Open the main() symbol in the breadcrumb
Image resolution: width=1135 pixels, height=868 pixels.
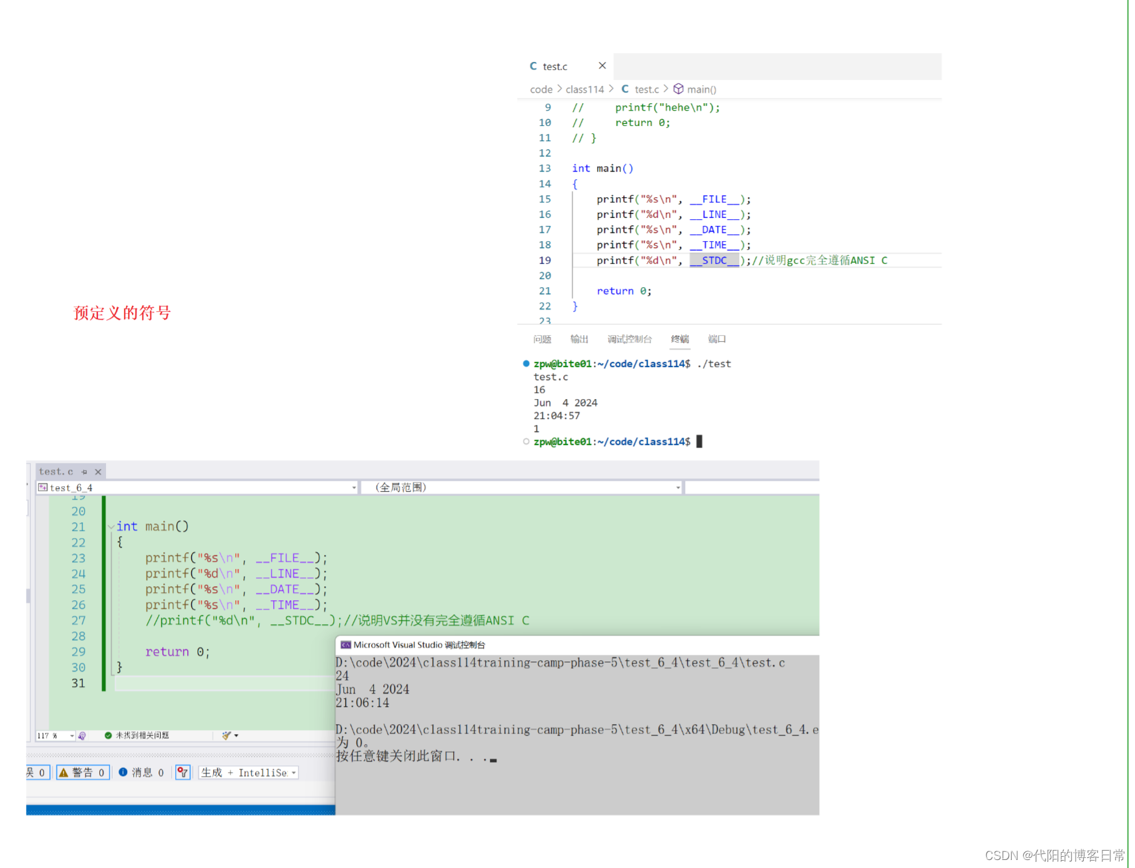(702, 89)
